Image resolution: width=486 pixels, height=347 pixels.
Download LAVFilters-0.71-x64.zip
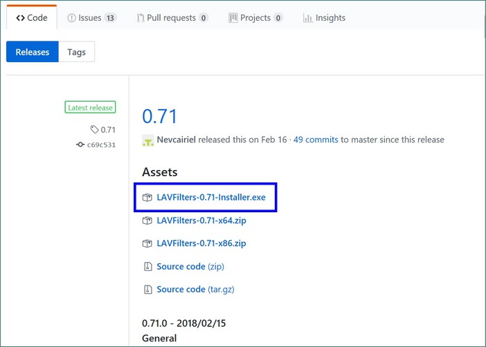[201, 221]
